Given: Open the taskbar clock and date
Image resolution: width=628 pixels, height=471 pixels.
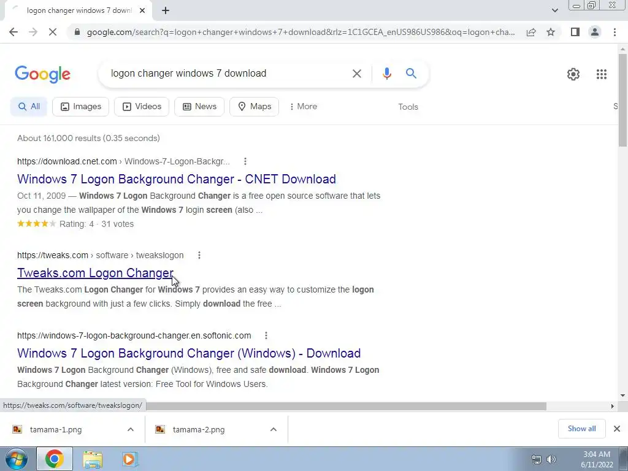Looking at the screenshot, I should point(596,459).
